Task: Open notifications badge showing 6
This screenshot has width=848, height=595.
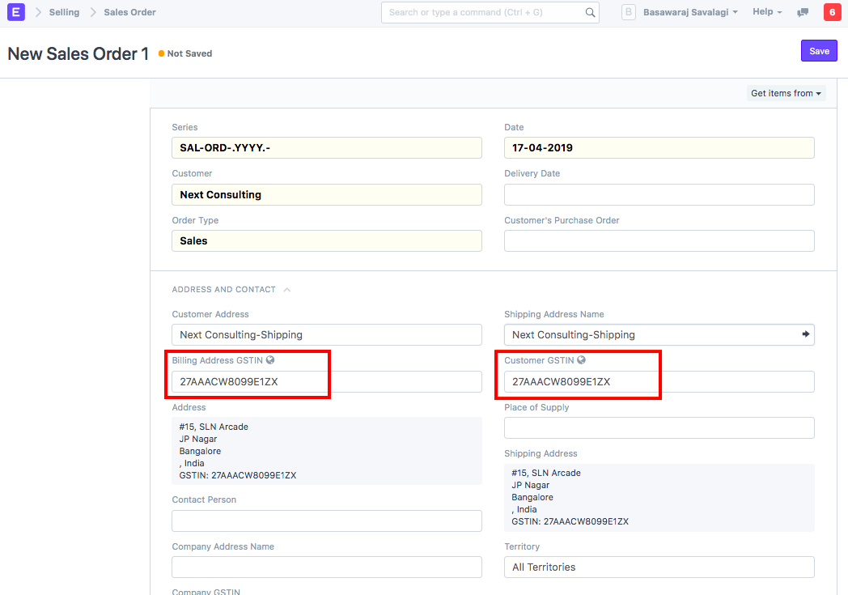Action: [x=831, y=12]
